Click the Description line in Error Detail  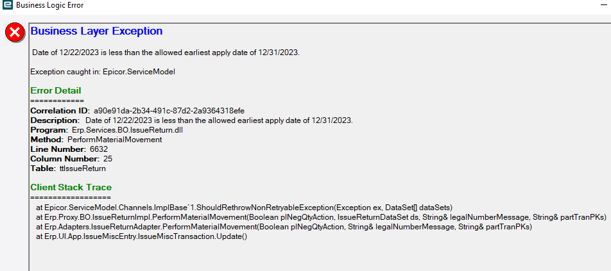[x=191, y=120]
